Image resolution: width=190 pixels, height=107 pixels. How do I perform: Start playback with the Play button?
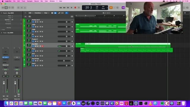72,8
